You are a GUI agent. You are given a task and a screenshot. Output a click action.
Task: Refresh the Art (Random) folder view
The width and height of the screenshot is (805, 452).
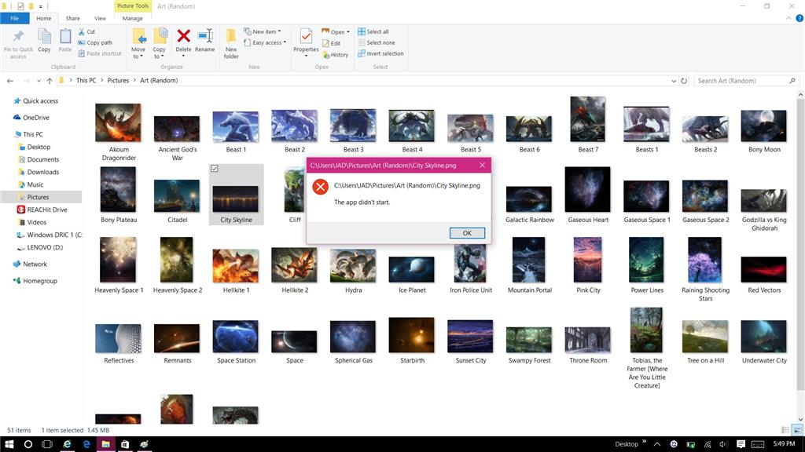pos(684,81)
